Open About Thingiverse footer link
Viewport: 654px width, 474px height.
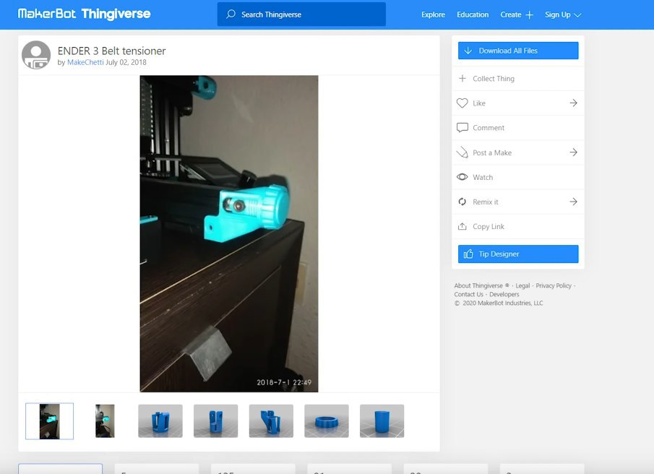pos(478,285)
